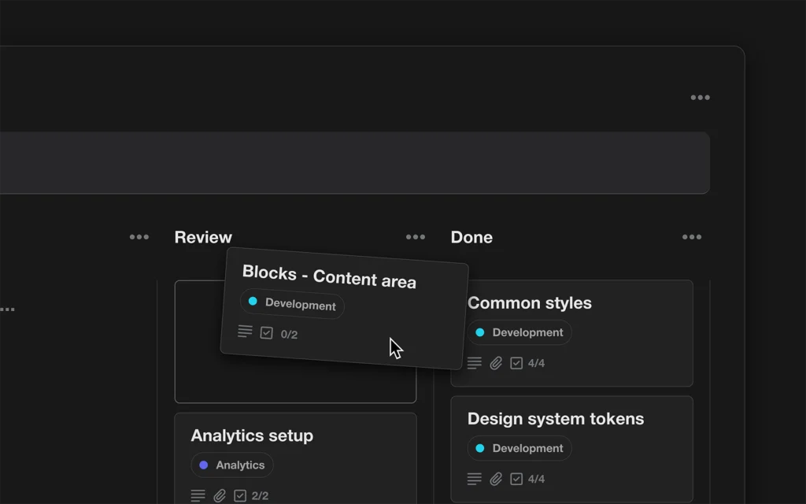The width and height of the screenshot is (806, 504).
Task: Click the cyan dot on Design system tokens tag
Action: coord(480,448)
